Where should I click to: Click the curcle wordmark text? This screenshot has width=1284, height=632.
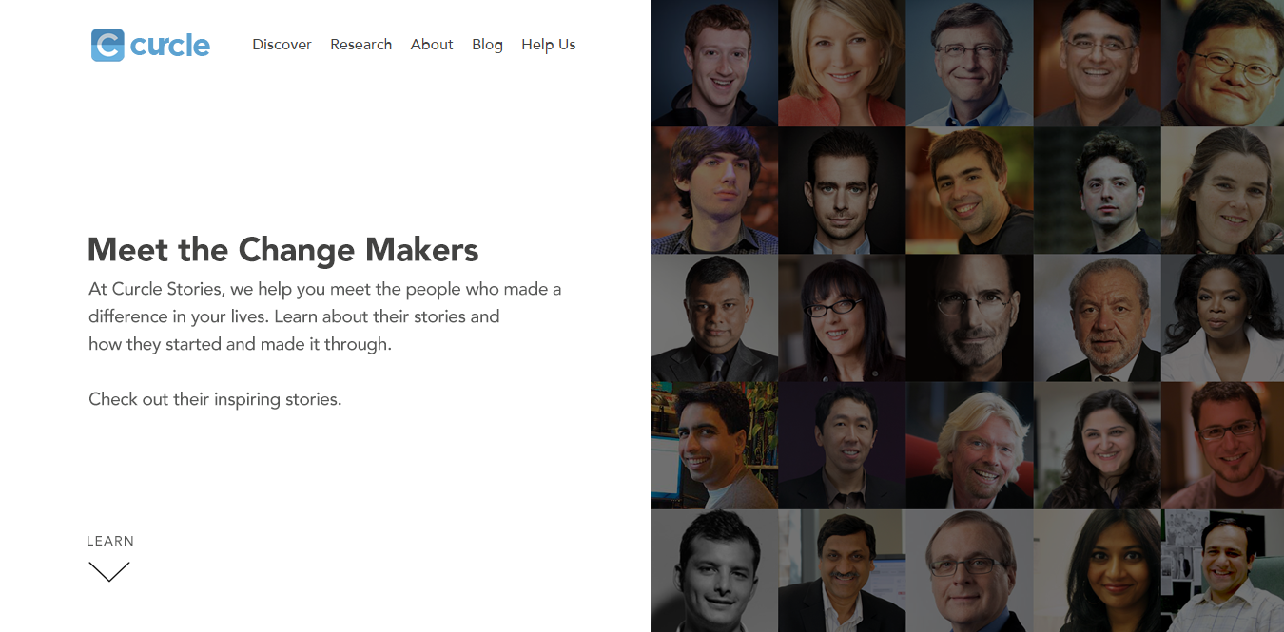[170, 45]
